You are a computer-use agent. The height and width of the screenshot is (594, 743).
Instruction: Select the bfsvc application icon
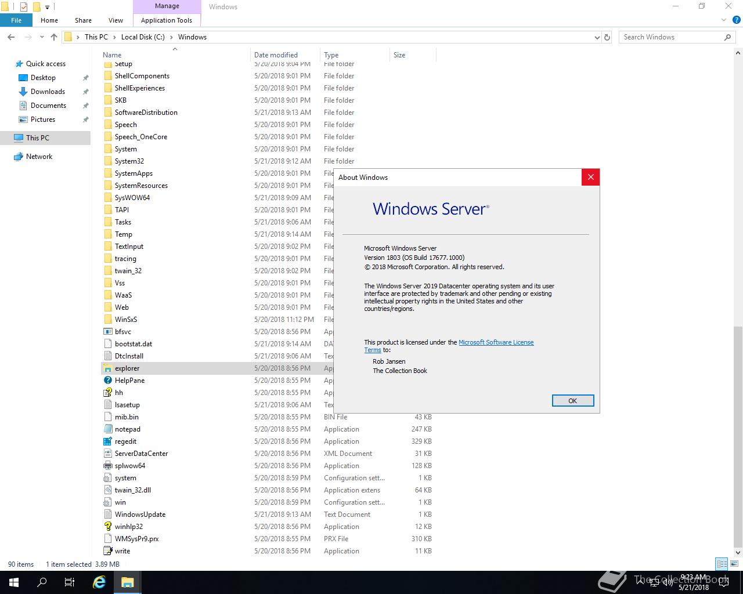(107, 332)
